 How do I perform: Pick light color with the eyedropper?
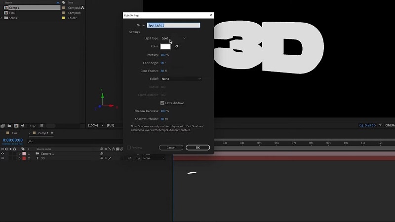pos(177,46)
